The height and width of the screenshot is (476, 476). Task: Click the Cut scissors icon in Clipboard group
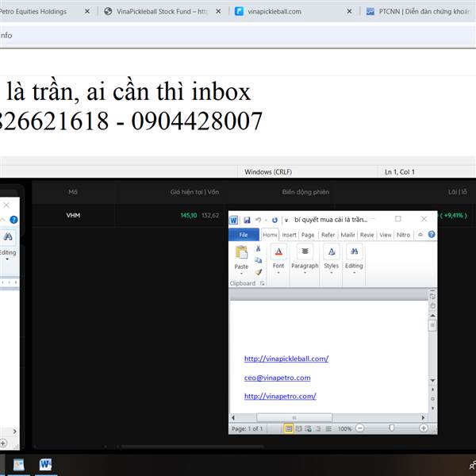258,248
